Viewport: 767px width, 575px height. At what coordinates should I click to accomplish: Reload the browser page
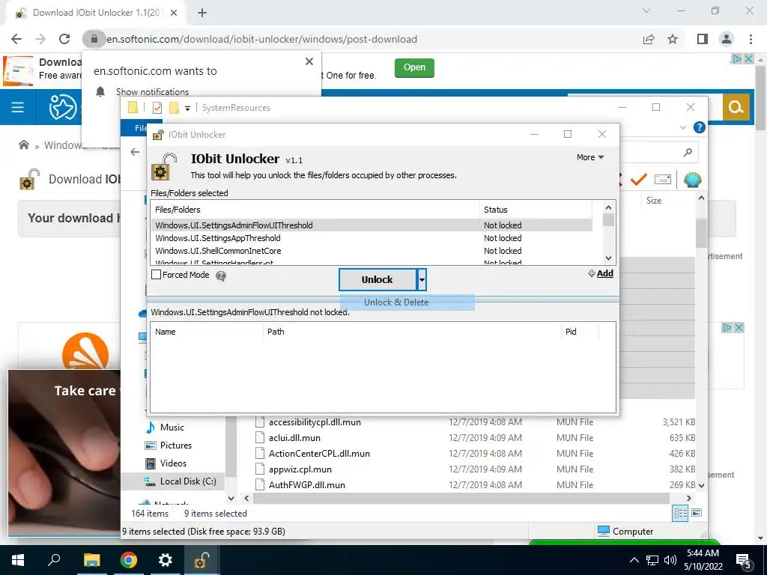(x=64, y=39)
